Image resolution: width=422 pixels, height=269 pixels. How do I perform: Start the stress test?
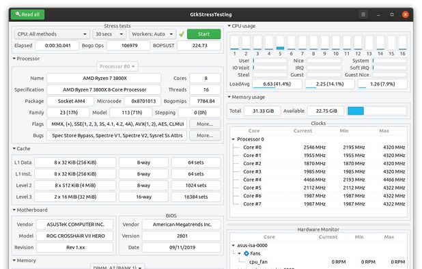click(203, 34)
